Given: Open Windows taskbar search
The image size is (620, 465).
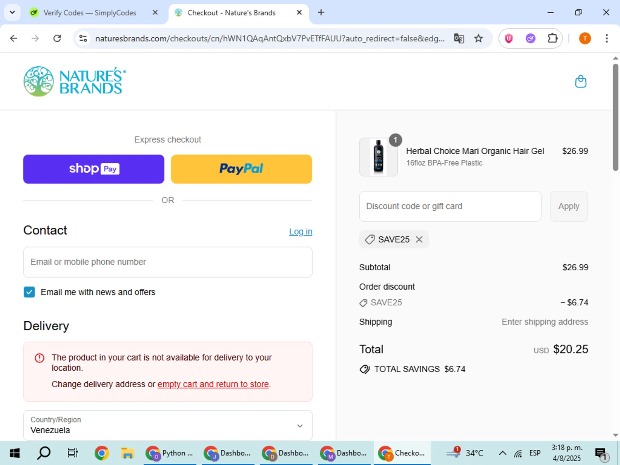Looking at the screenshot, I should 44,453.
